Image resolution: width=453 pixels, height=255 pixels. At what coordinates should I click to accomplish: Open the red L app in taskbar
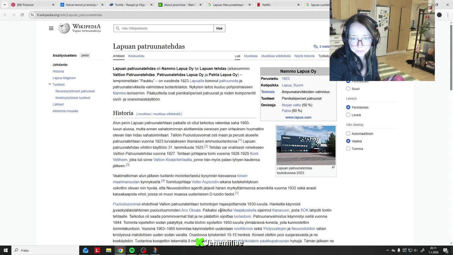[97, 250]
